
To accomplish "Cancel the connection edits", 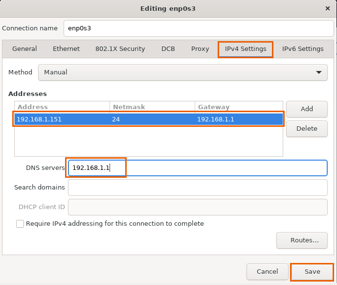I will (x=267, y=272).
